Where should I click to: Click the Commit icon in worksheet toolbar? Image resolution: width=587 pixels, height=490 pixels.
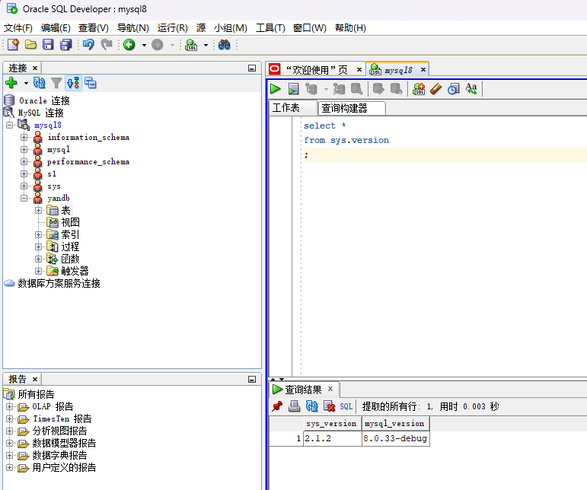(378, 89)
